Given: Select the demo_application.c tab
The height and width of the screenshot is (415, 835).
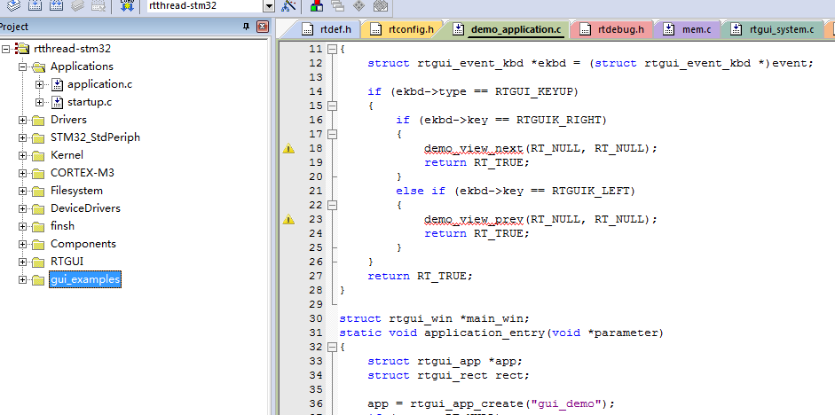Looking at the screenshot, I should pos(507,29).
